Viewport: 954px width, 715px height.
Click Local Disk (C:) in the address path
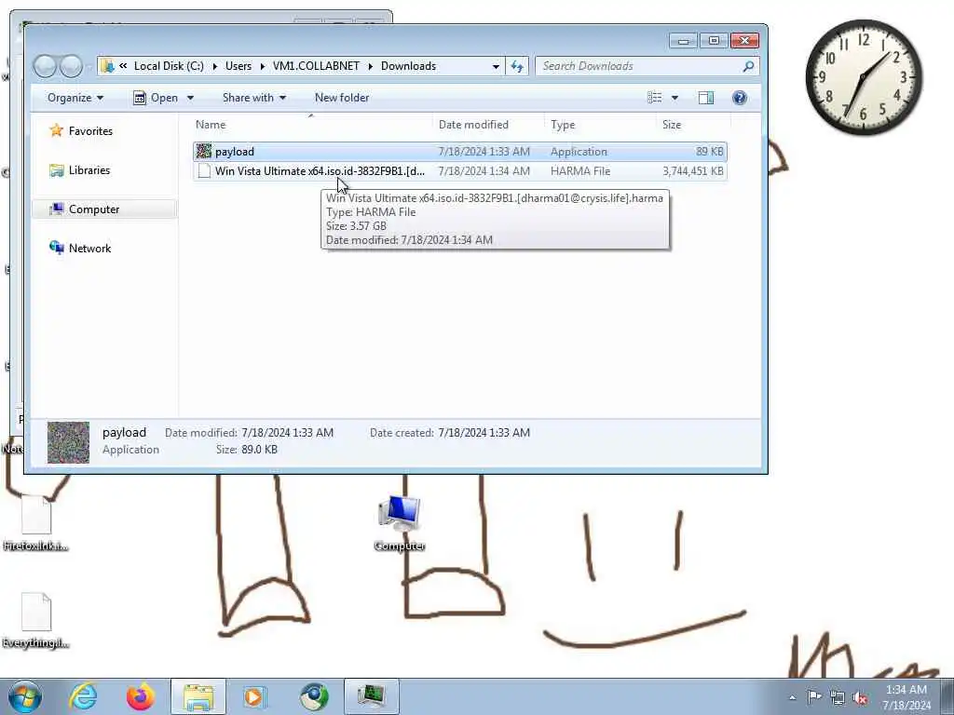[169, 66]
